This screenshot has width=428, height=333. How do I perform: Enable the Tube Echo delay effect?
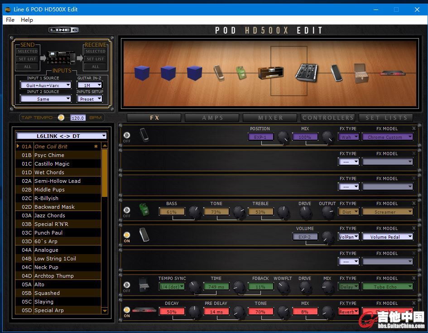127,285
